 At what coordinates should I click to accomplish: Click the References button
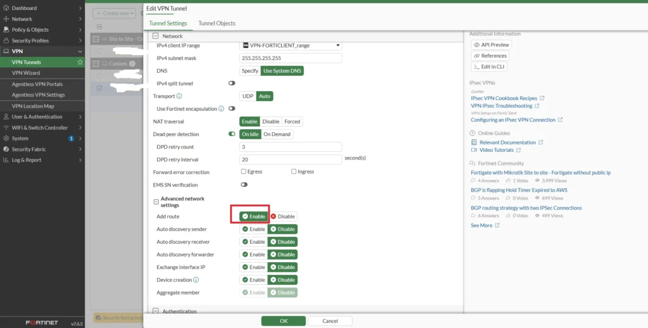pos(490,56)
